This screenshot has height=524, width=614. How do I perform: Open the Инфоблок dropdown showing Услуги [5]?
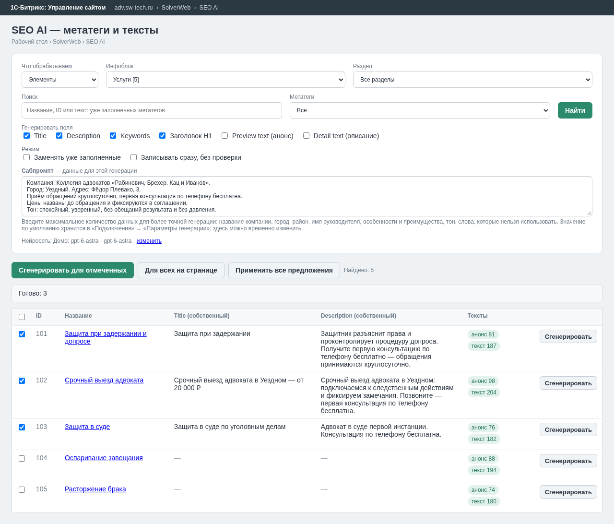click(x=225, y=80)
